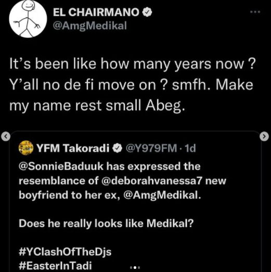
Task: Open the #EasterInTadi hashtag
Action: click(x=55, y=266)
